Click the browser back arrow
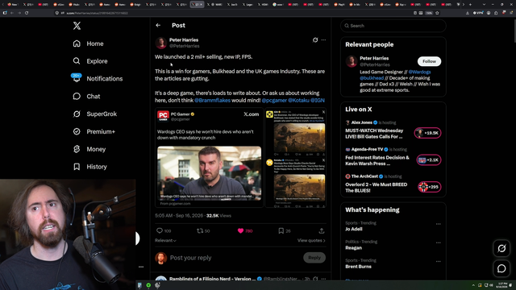This screenshot has width=516, height=290. pyautogui.click(x=12, y=13)
